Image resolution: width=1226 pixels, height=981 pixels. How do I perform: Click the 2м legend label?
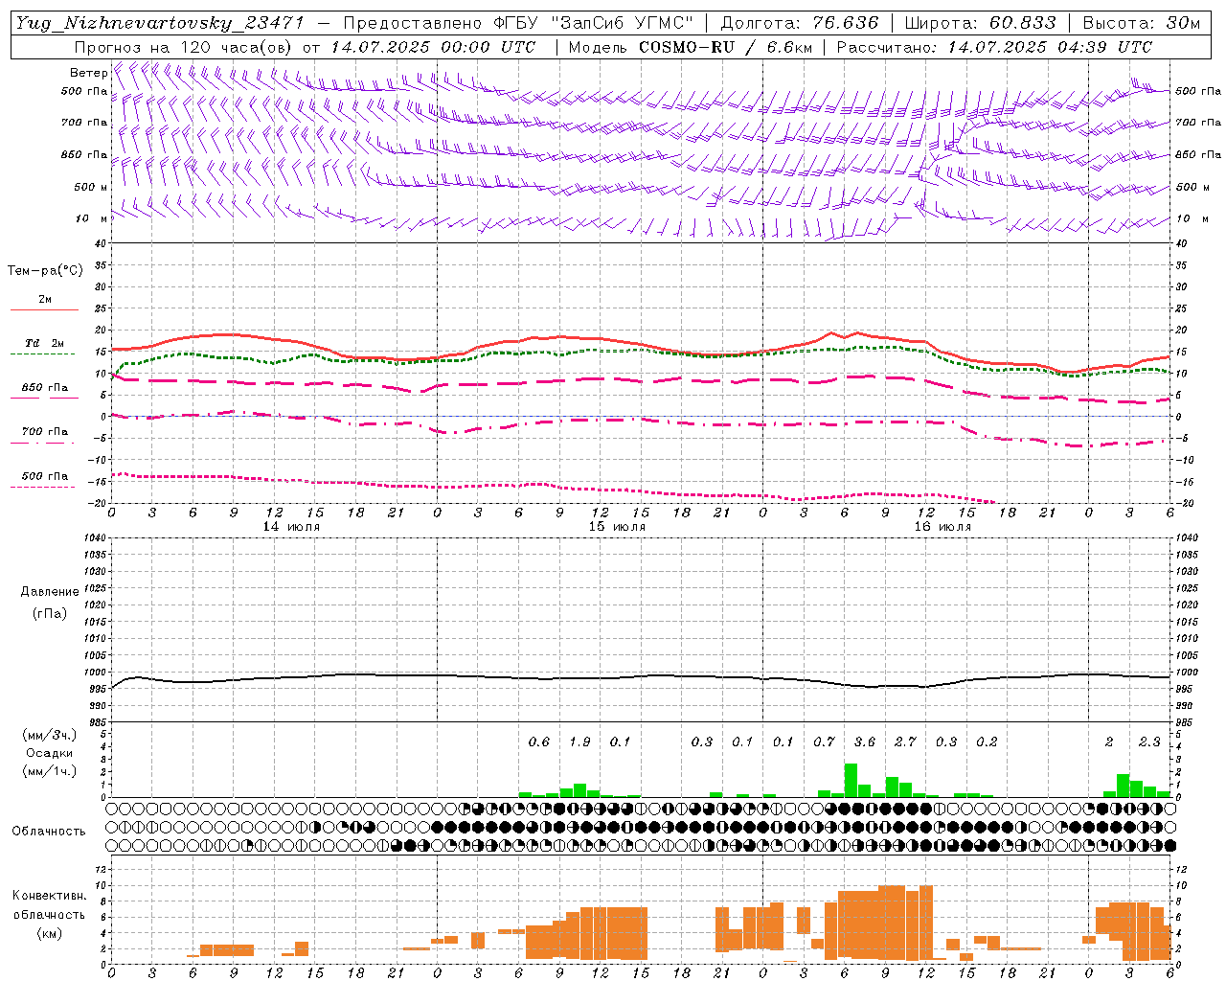point(45,300)
